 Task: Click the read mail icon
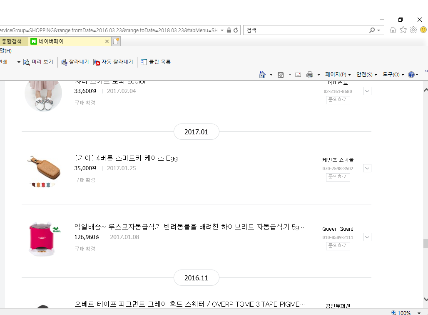pyautogui.click(x=298, y=75)
